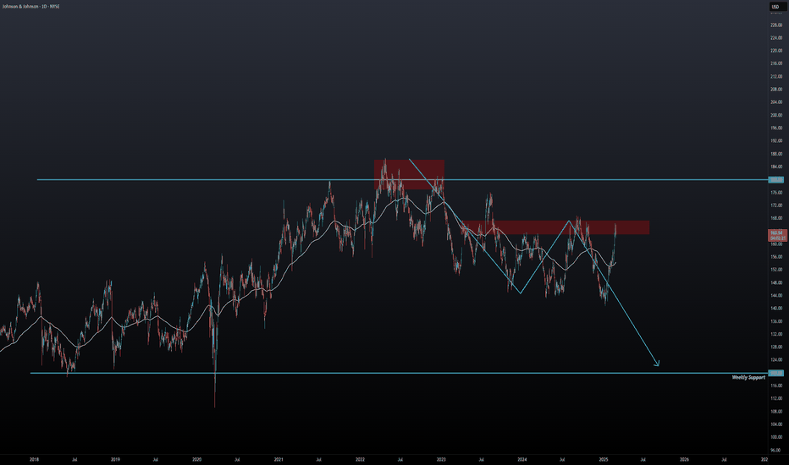Click the lower blue support price label
789x465 pixels.
[776, 373]
